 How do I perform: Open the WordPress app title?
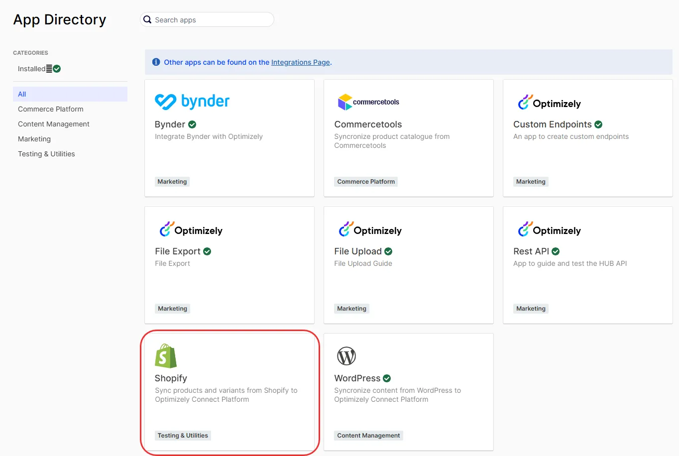(357, 378)
